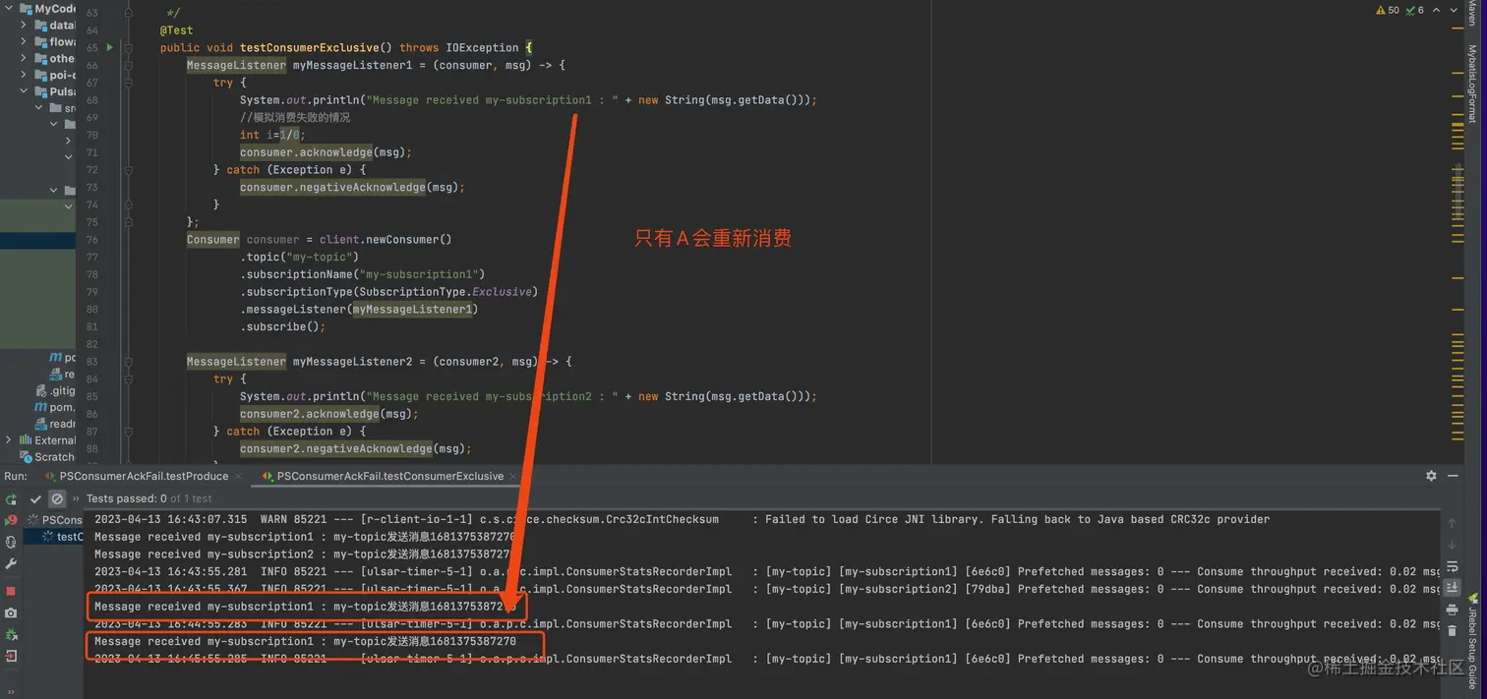1487x699 pixels.
Task: Expand External Libraries node
Action: click(x=9, y=440)
